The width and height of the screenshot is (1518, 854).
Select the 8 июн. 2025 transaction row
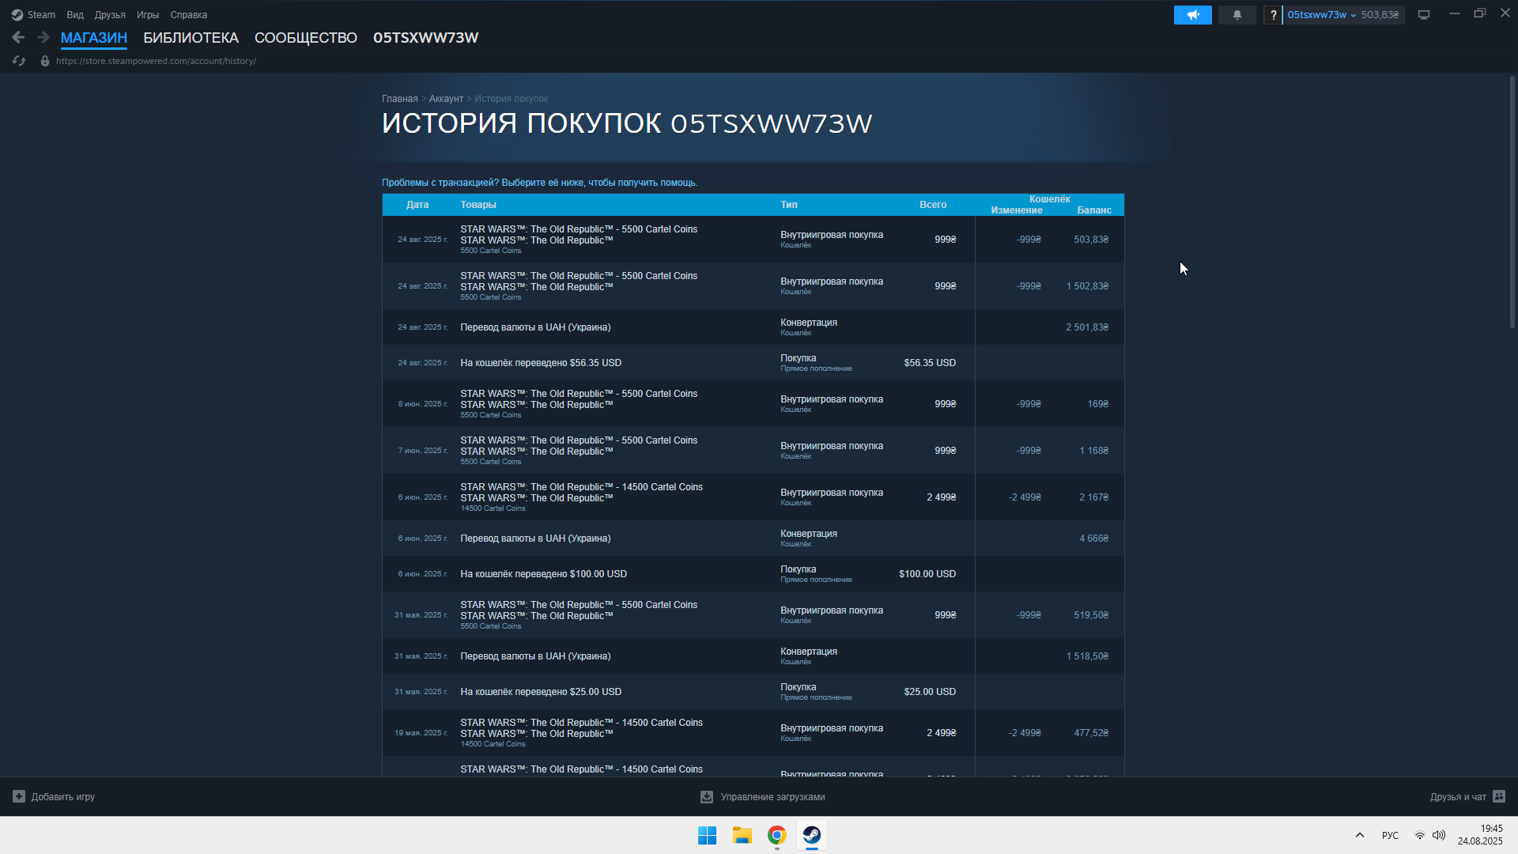tap(753, 404)
